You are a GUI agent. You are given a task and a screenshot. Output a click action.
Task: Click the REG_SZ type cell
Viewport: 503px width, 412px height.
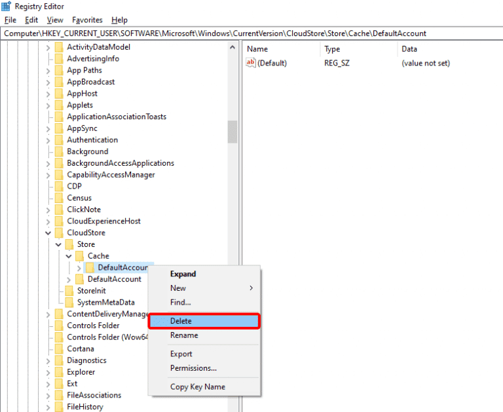(x=337, y=63)
